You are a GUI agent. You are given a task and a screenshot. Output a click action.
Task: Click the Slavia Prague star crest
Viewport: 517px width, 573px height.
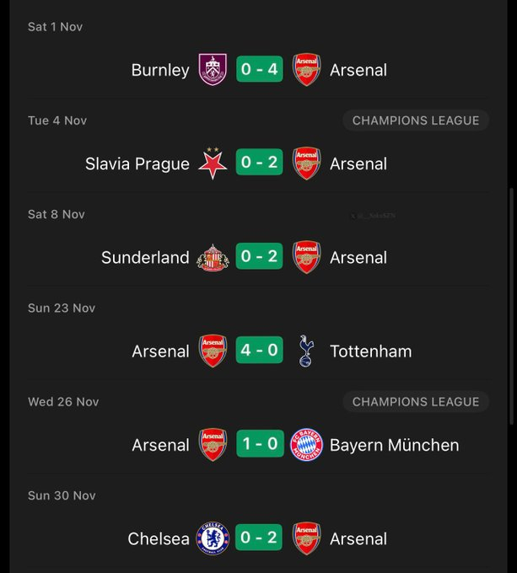click(213, 163)
